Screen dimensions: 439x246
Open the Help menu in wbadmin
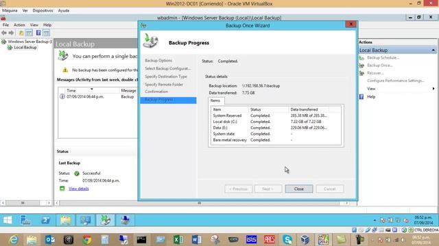coord(47,25)
